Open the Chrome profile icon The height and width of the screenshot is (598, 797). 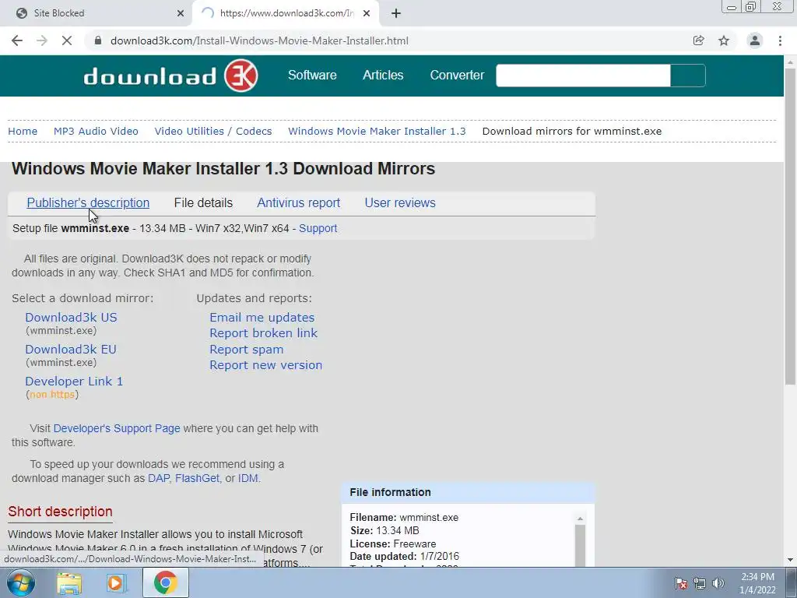(755, 40)
